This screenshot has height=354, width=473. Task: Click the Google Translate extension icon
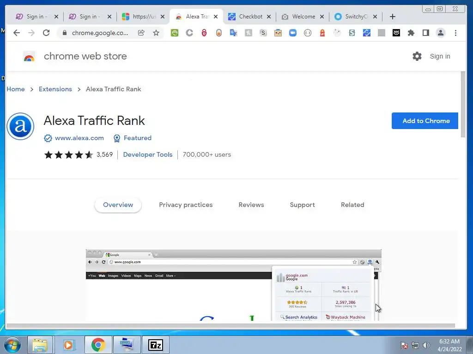(233, 33)
